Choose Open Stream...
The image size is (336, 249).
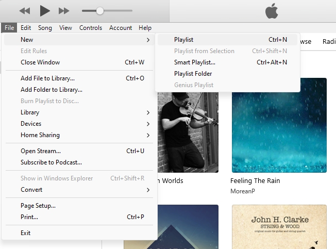[79, 151]
